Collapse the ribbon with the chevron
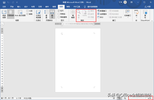 coord(152,21)
